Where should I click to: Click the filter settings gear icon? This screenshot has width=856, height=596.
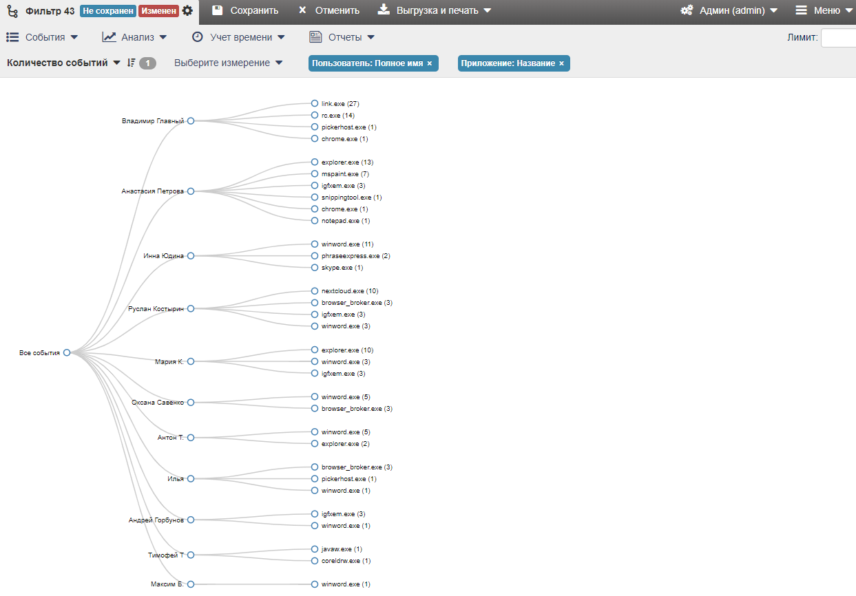(x=187, y=11)
